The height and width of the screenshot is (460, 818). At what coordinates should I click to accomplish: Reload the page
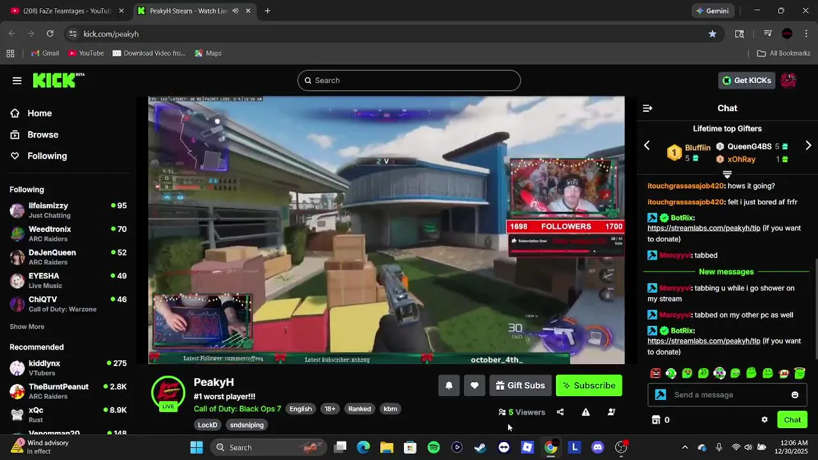[x=50, y=34]
